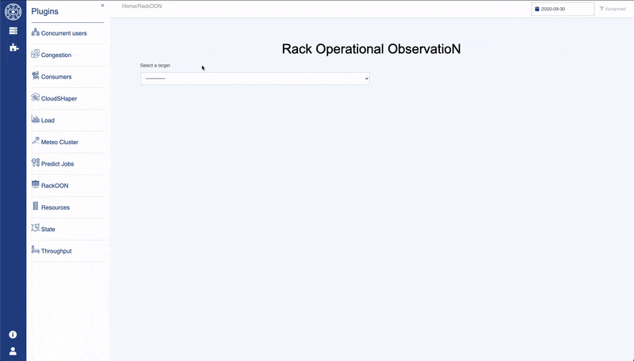Select the Throughput plugin menu item
Viewport: 634px width, 361px height.
coord(55,251)
